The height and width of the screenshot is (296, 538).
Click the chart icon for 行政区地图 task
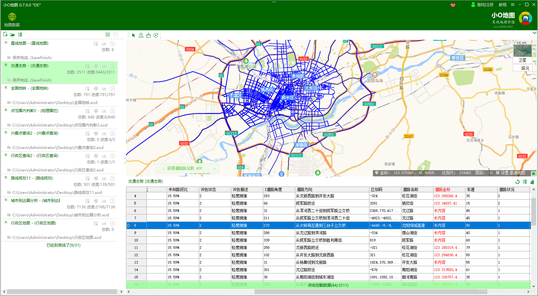(x=104, y=223)
